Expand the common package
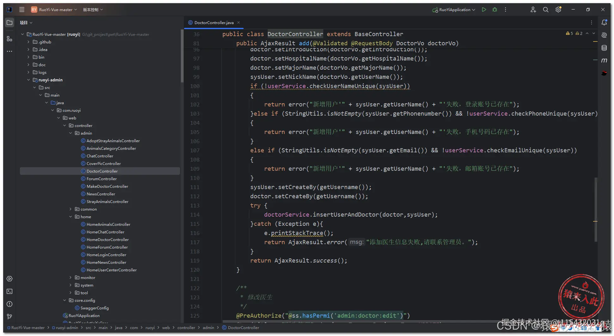The image size is (614, 336). [71, 209]
